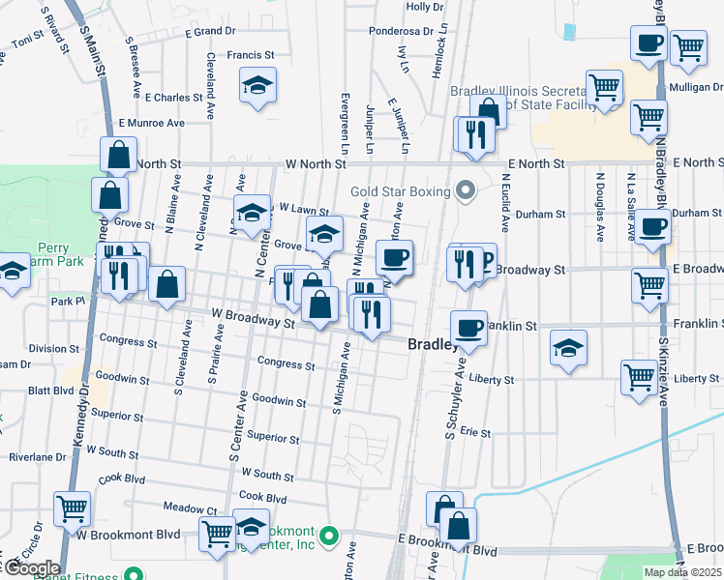Open the shopping bag marker just above Grove St near Main St
This screenshot has width=724, height=580.
point(110,197)
